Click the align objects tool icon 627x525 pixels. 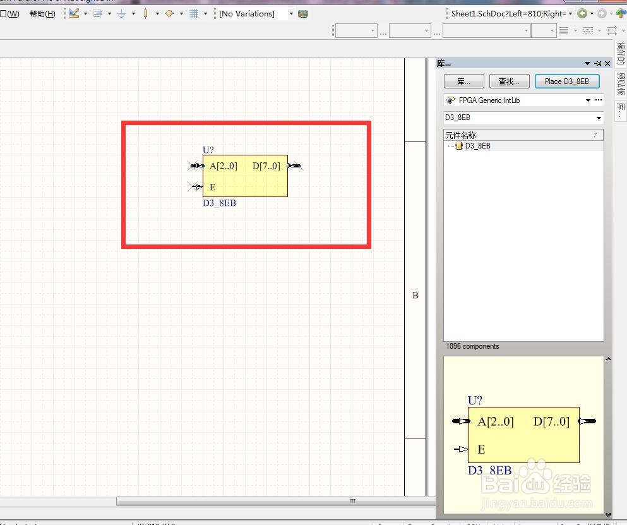(x=98, y=14)
